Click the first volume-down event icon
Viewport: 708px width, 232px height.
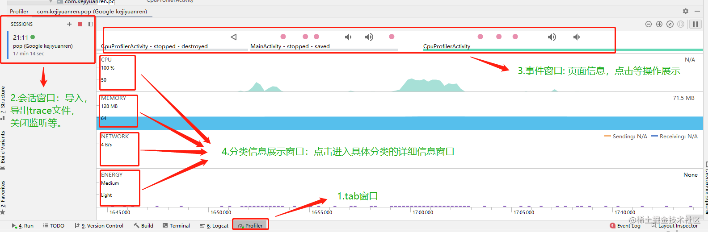point(348,37)
